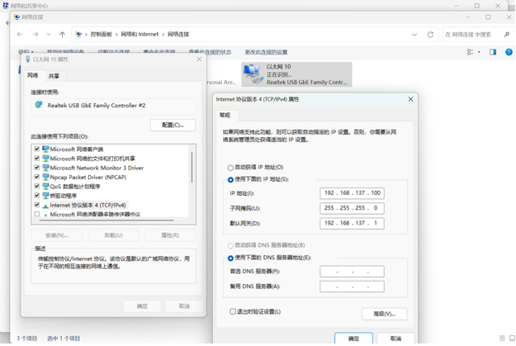Viewport: 516px width, 346px height.
Task: Click the 首选 DNS 服务器 input field
Action: click(352, 272)
